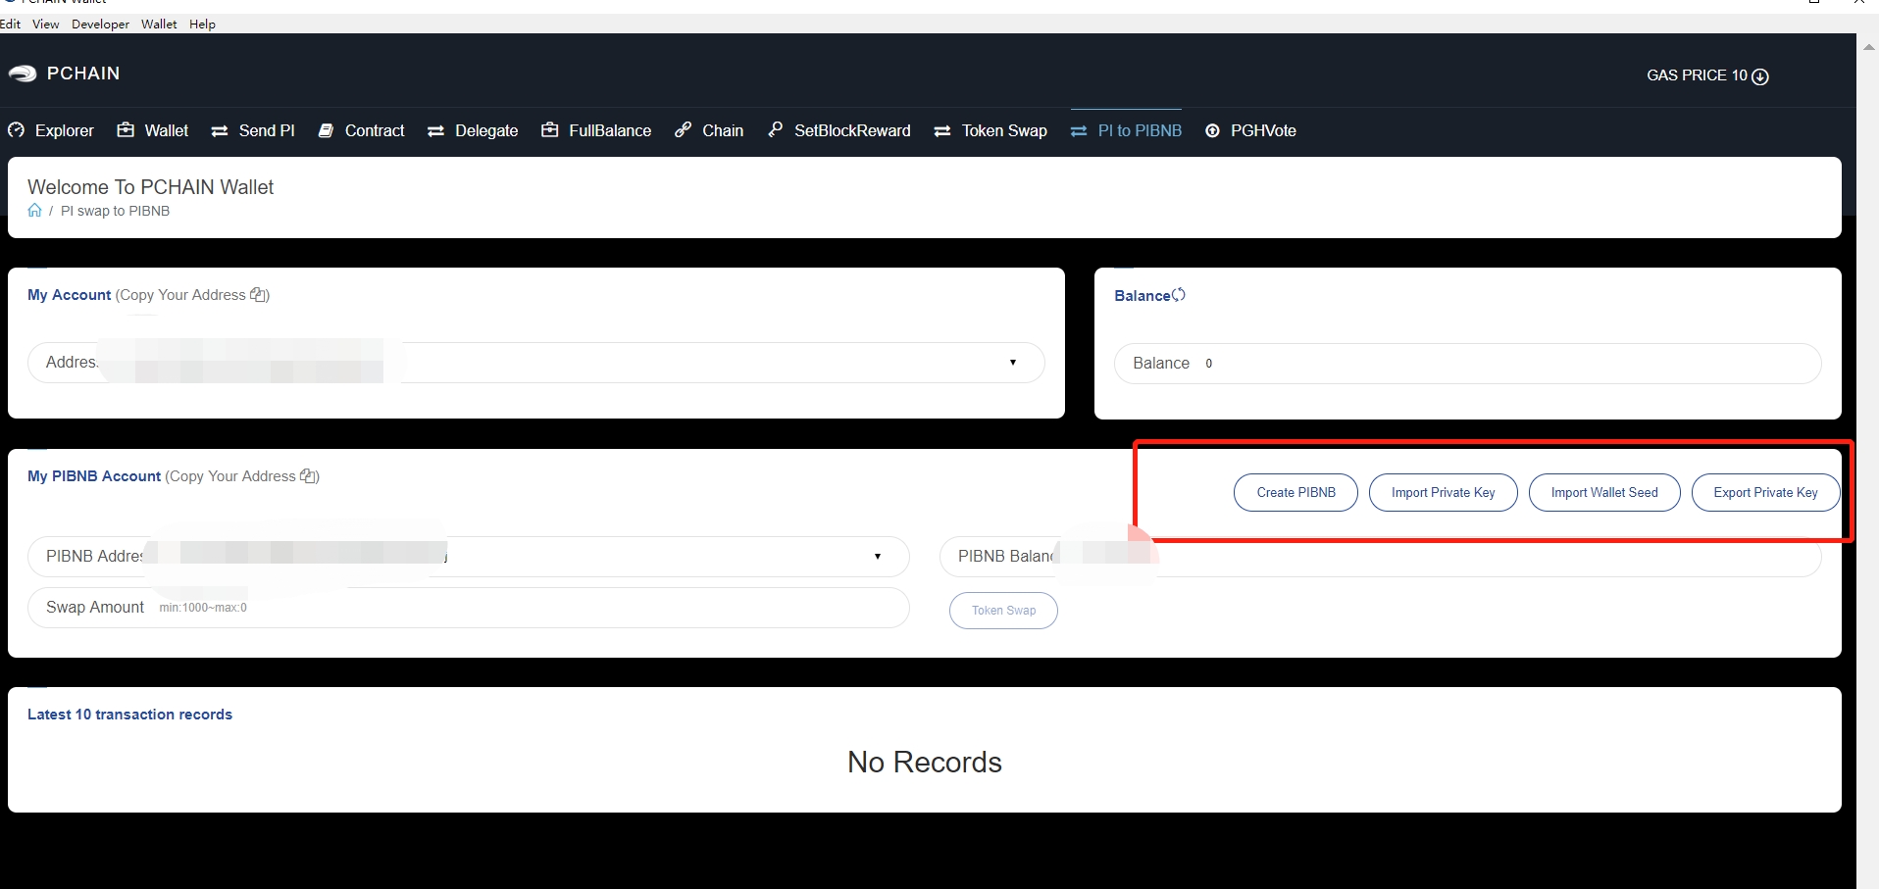Click the Import Private Key button

click(x=1443, y=492)
